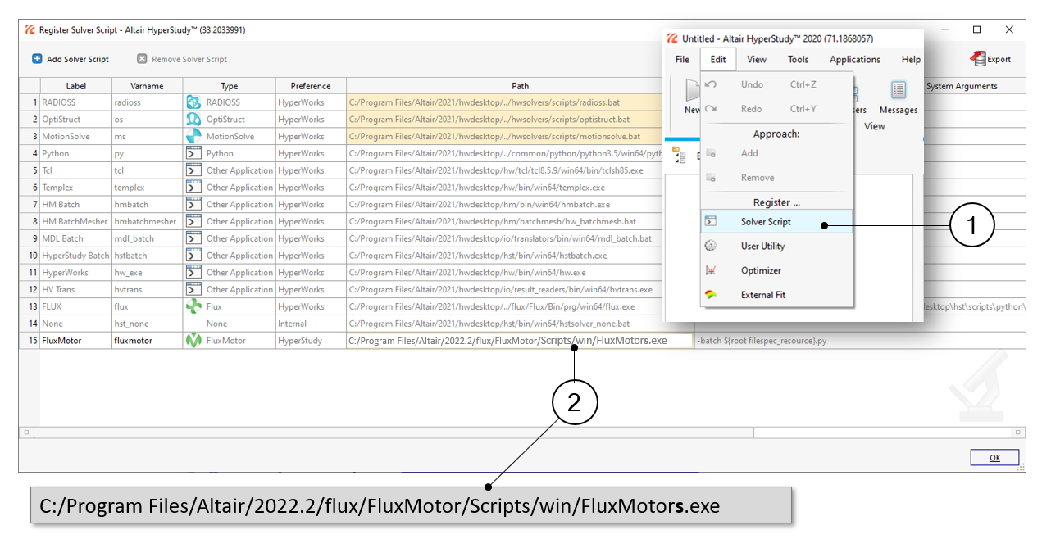
Task: Select the RADIOSS type icon
Action: pyautogui.click(x=193, y=102)
